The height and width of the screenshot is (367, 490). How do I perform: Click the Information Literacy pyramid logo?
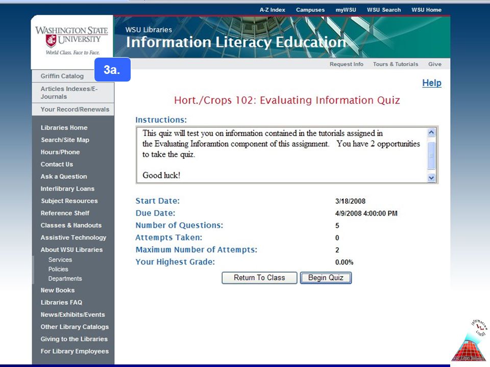coord(470,340)
